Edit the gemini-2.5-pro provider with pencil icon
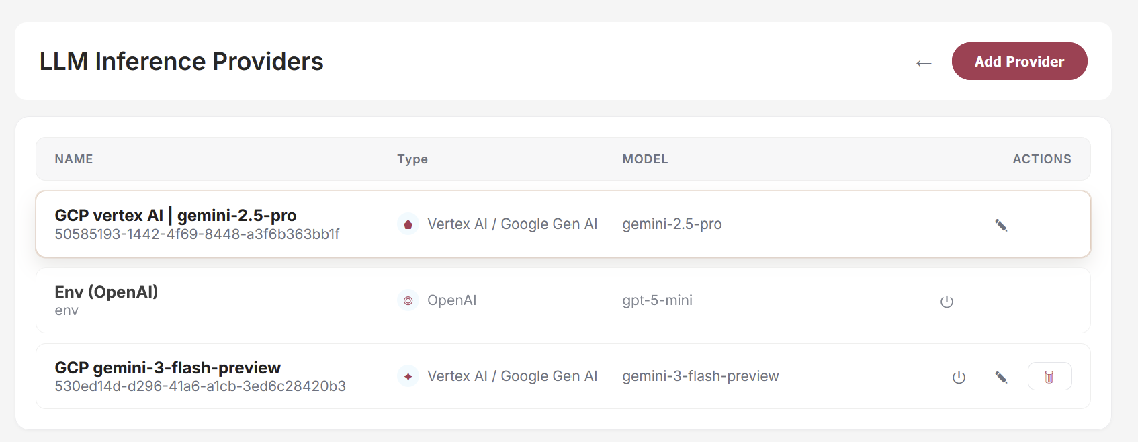This screenshot has height=442, width=1138. [1001, 225]
